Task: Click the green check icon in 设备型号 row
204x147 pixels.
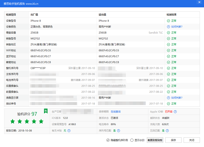Action: point(168,21)
